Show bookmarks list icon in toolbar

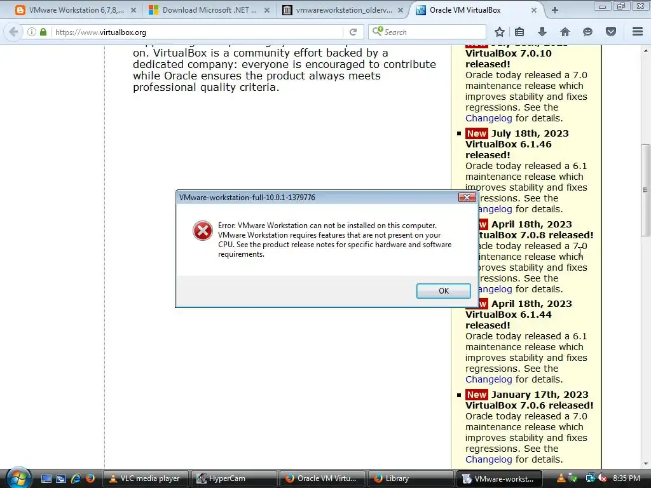519,32
